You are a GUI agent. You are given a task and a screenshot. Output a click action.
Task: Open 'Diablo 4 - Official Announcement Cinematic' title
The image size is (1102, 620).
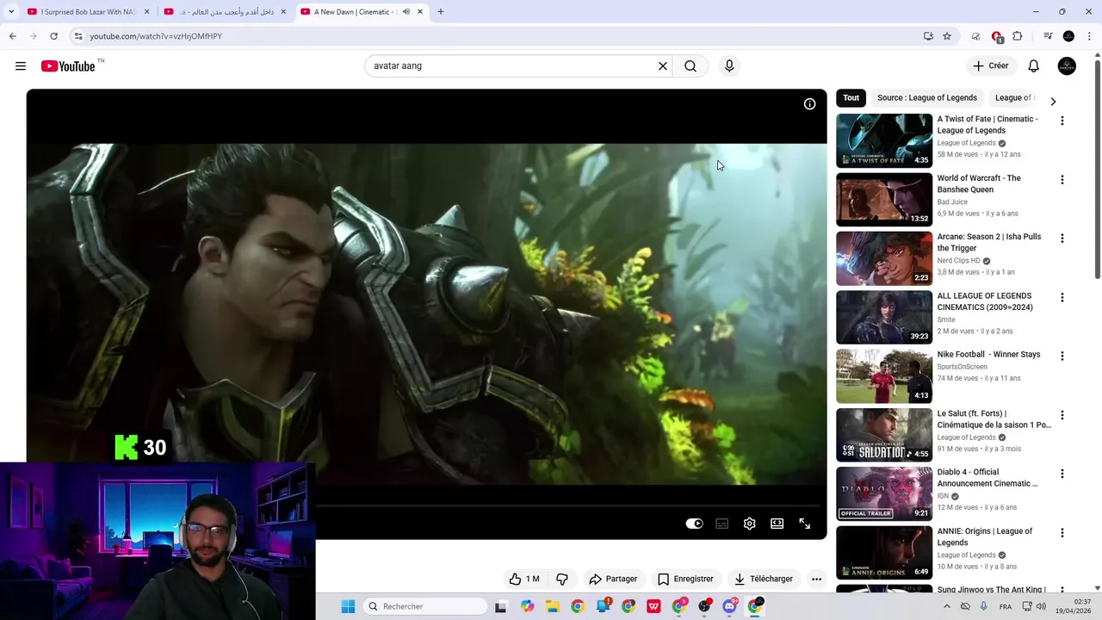click(987, 478)
